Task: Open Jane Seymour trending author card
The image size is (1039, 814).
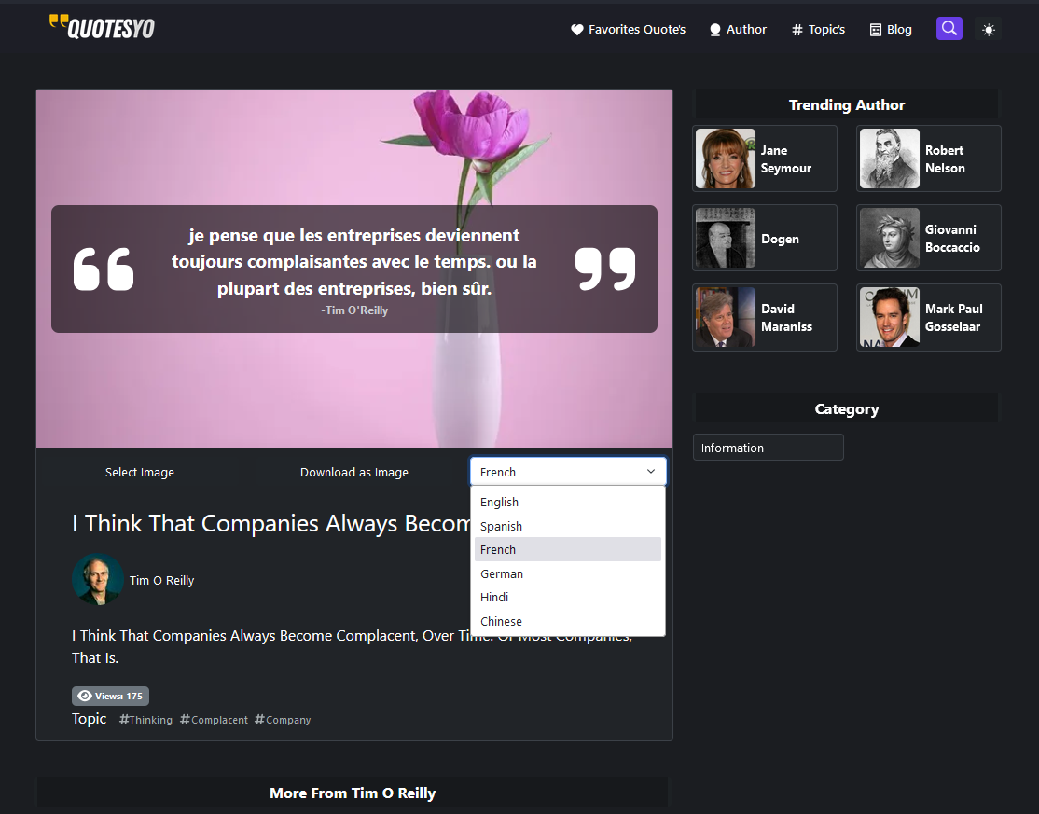Action: click(765, 159)
